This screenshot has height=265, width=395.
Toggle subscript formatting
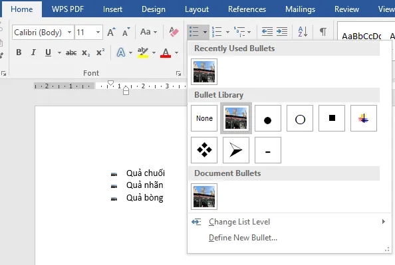86,52
